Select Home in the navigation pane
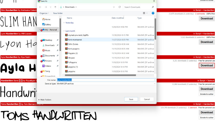The height and width of the screenshot is (122, 217). click(46, 19)
